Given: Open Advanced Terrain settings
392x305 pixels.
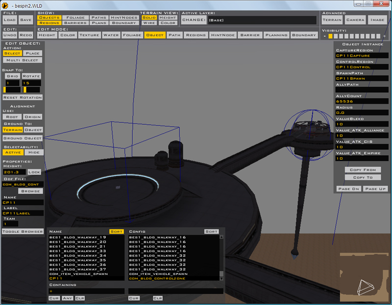Looking at the screenshot, I should (332, 20).
